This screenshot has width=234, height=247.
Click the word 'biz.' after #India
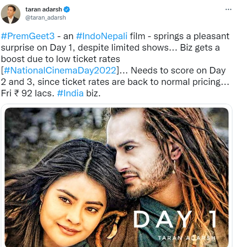[x=93, y=93]
